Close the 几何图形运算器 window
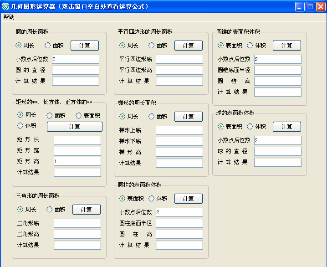 coord(321,7)
